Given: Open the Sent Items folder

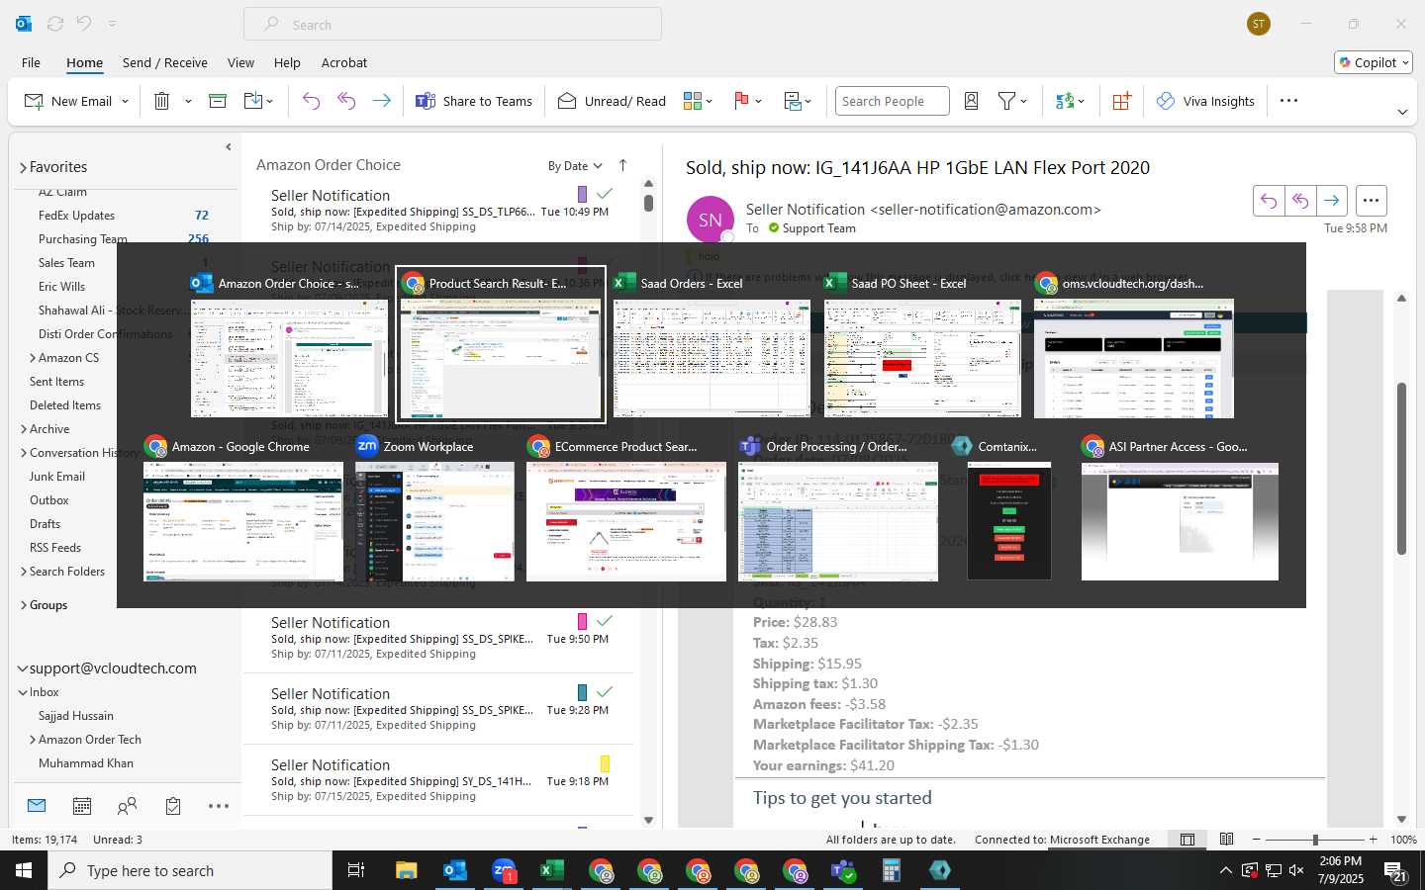Looking at the screenshot, I should [x=56, y=382].
